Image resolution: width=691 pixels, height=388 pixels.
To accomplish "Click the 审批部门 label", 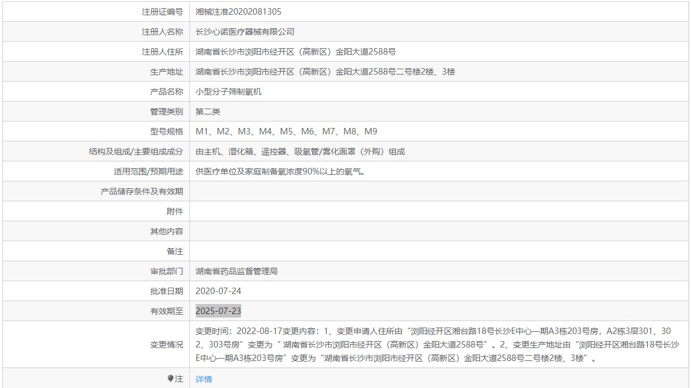I will coord(166,271).
